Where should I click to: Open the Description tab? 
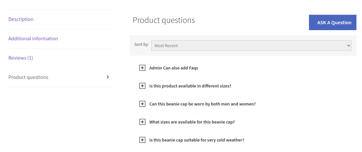(x=21, y=19)
